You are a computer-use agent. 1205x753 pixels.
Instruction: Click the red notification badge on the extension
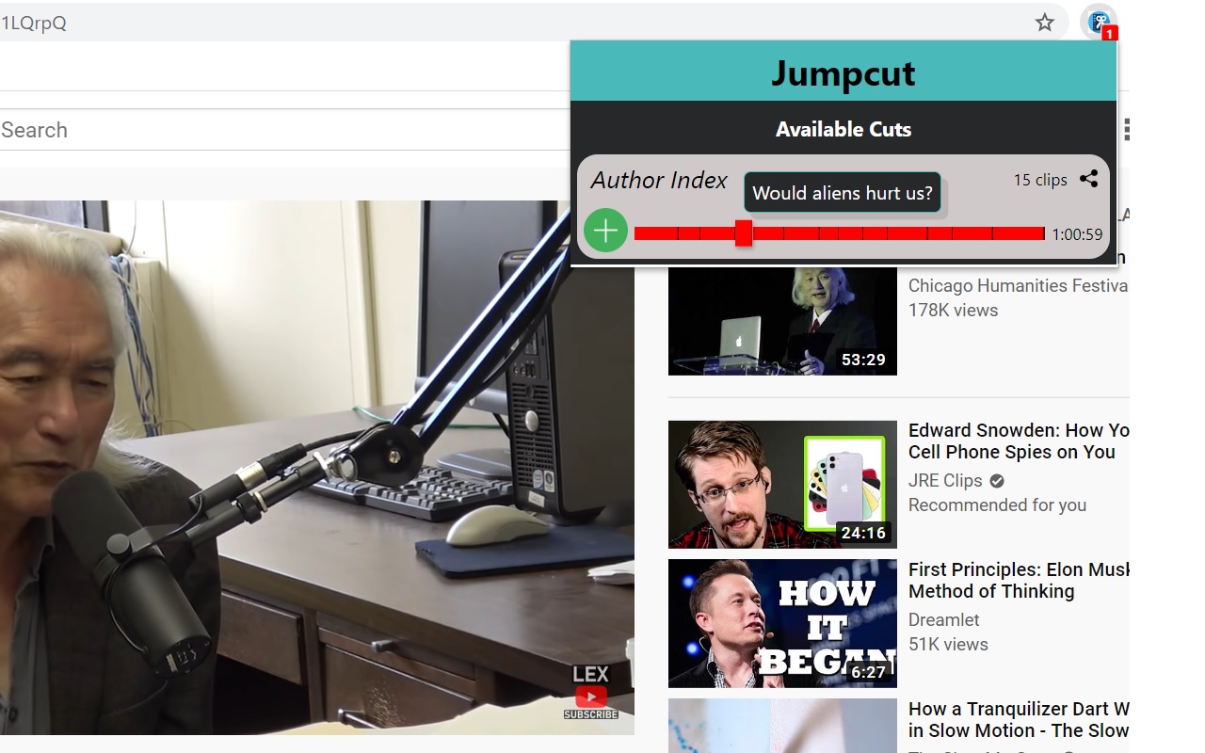click(1111, 33)
